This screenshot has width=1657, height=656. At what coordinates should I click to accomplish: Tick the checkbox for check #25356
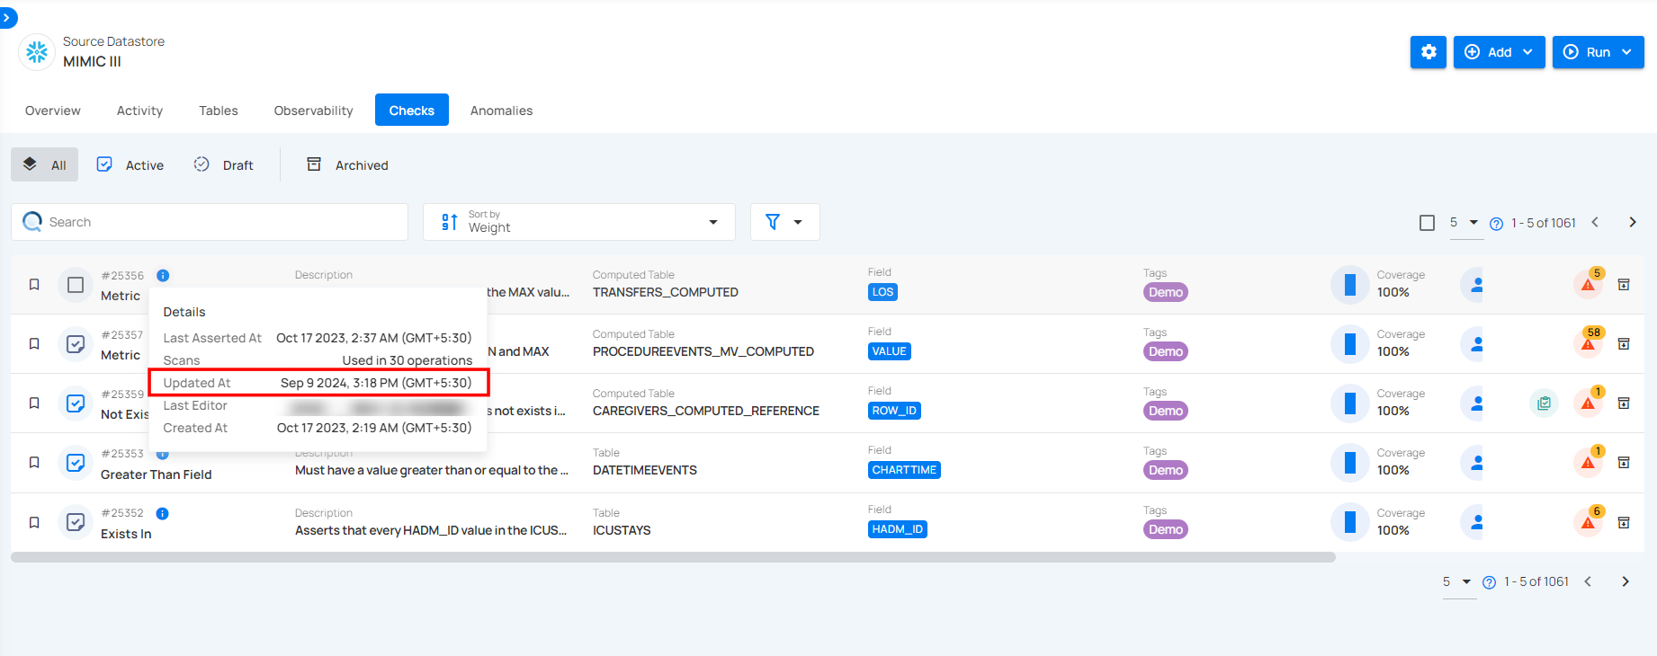[x=76, y=285]
